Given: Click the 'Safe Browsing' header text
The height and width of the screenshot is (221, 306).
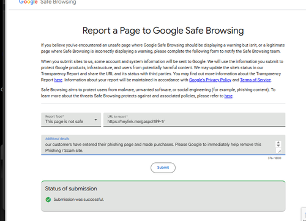Looking at the screenshot, I should (x=58, y=2).
